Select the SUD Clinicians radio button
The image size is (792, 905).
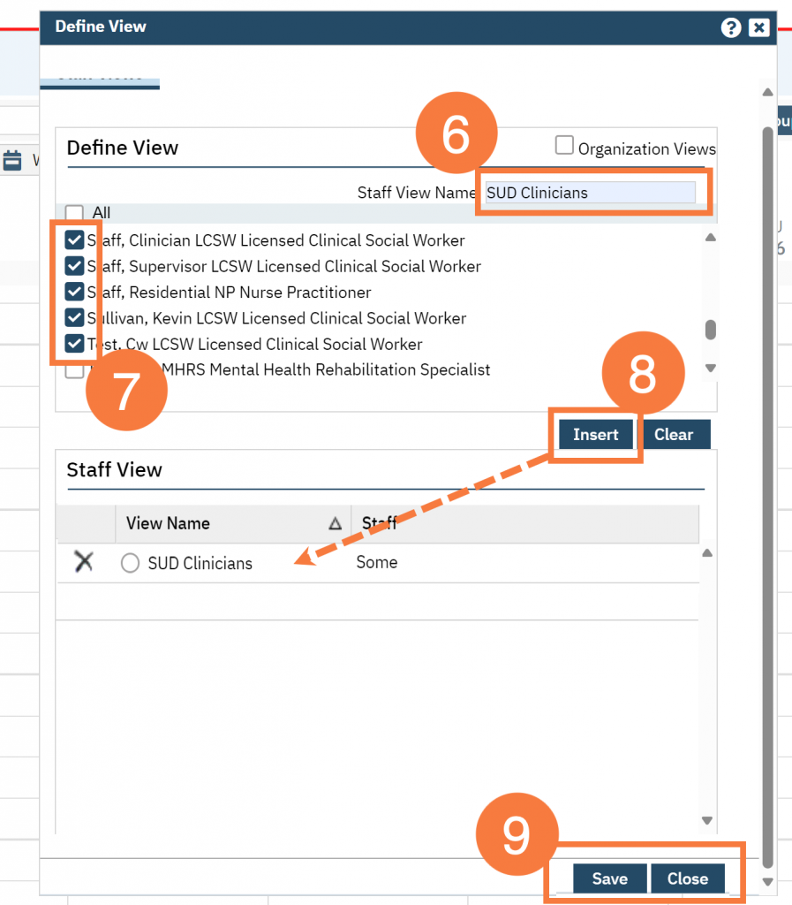131,563
